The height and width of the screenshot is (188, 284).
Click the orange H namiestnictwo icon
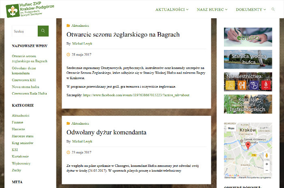coord(242,85)
